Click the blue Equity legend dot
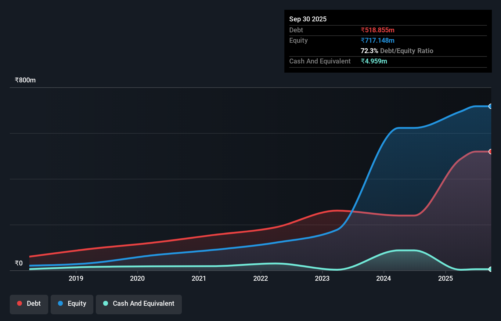This screenshot has height=321, width=501. point(60,303)
